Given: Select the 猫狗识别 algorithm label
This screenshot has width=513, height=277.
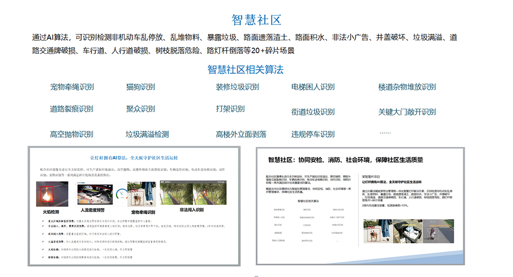Looking at the screenshot, I should tap(141, 87).
